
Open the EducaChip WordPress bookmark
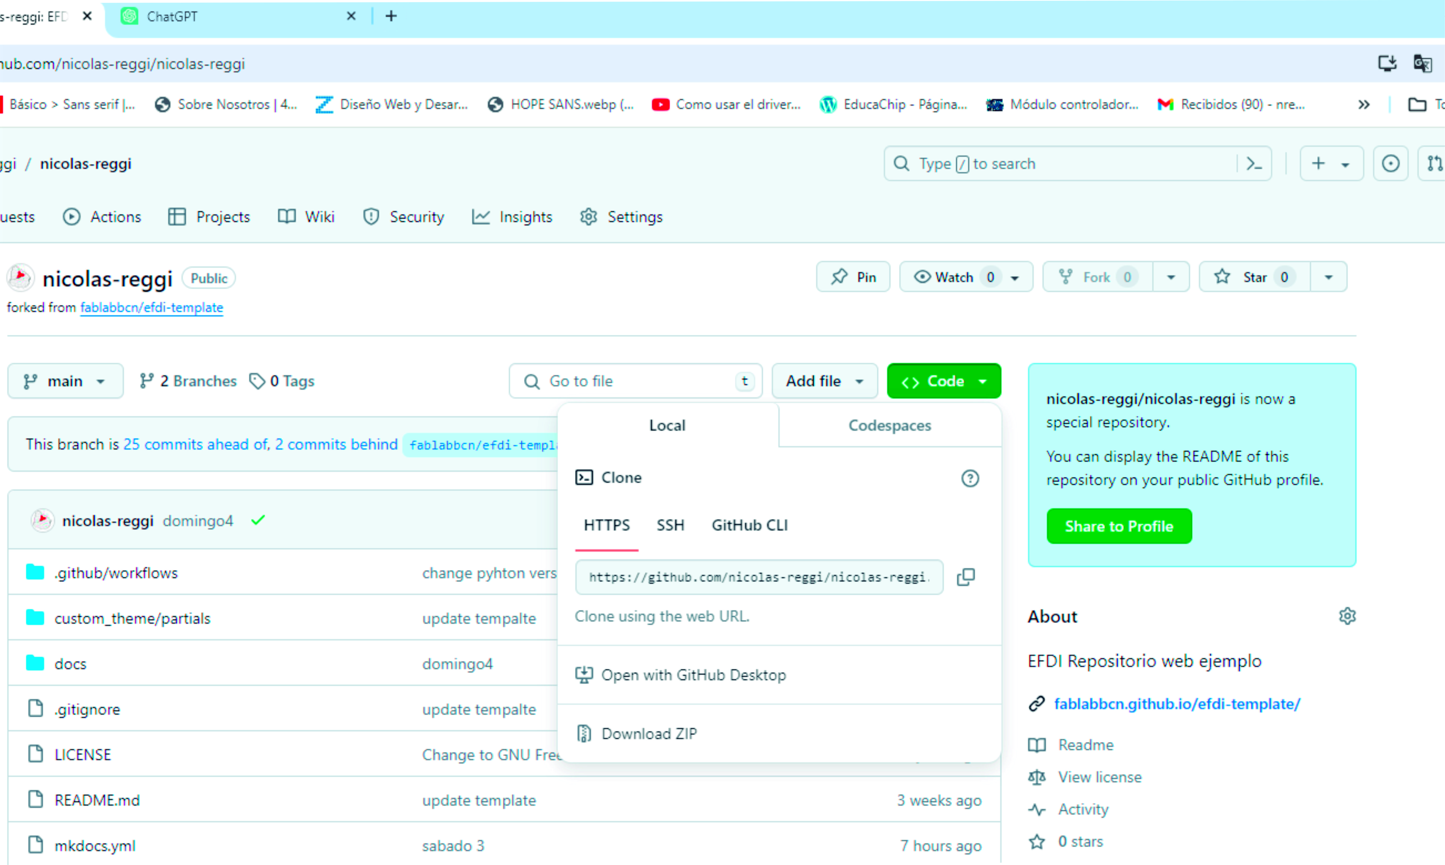893,104
